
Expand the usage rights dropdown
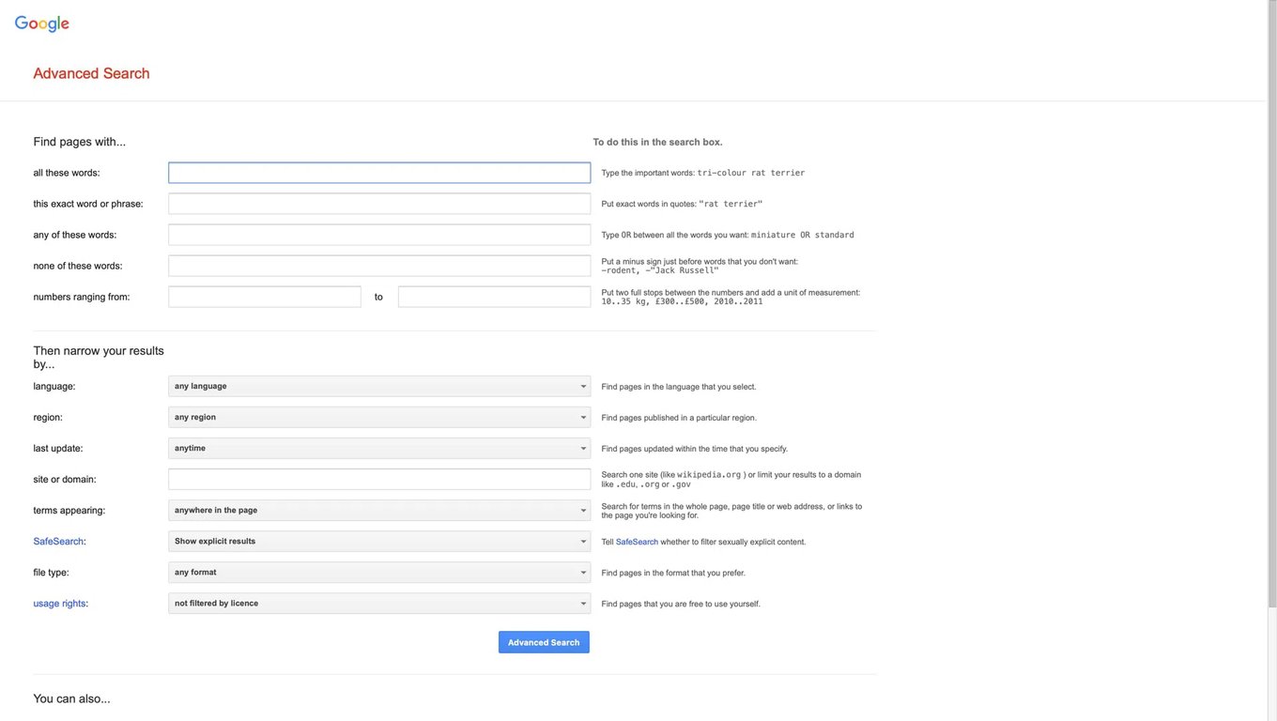pos(379,603)
